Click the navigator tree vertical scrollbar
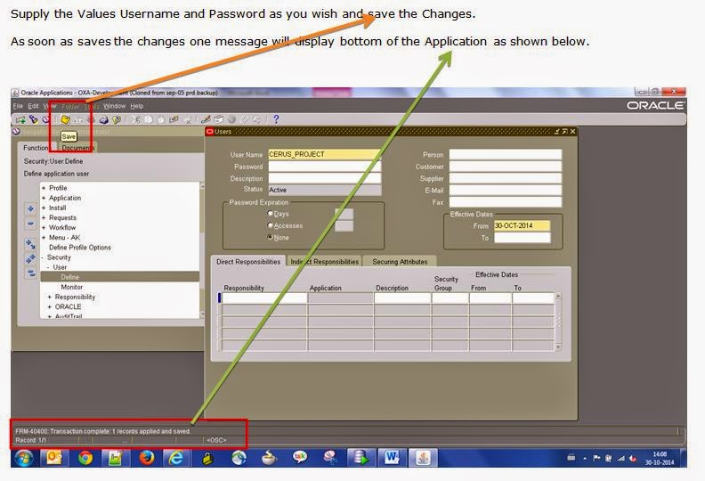Screen dimensions: 705x481 point(202,249)
